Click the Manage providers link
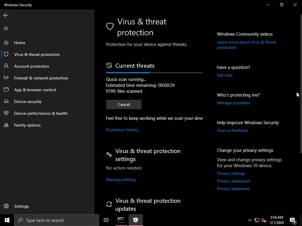This screenshot has height=226, width=302. (x=234, y=103)
